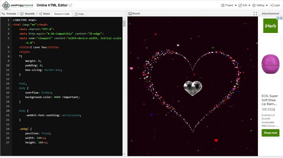Open the Help tab
This screenshot has height=158, width=283.
[79, 14]
